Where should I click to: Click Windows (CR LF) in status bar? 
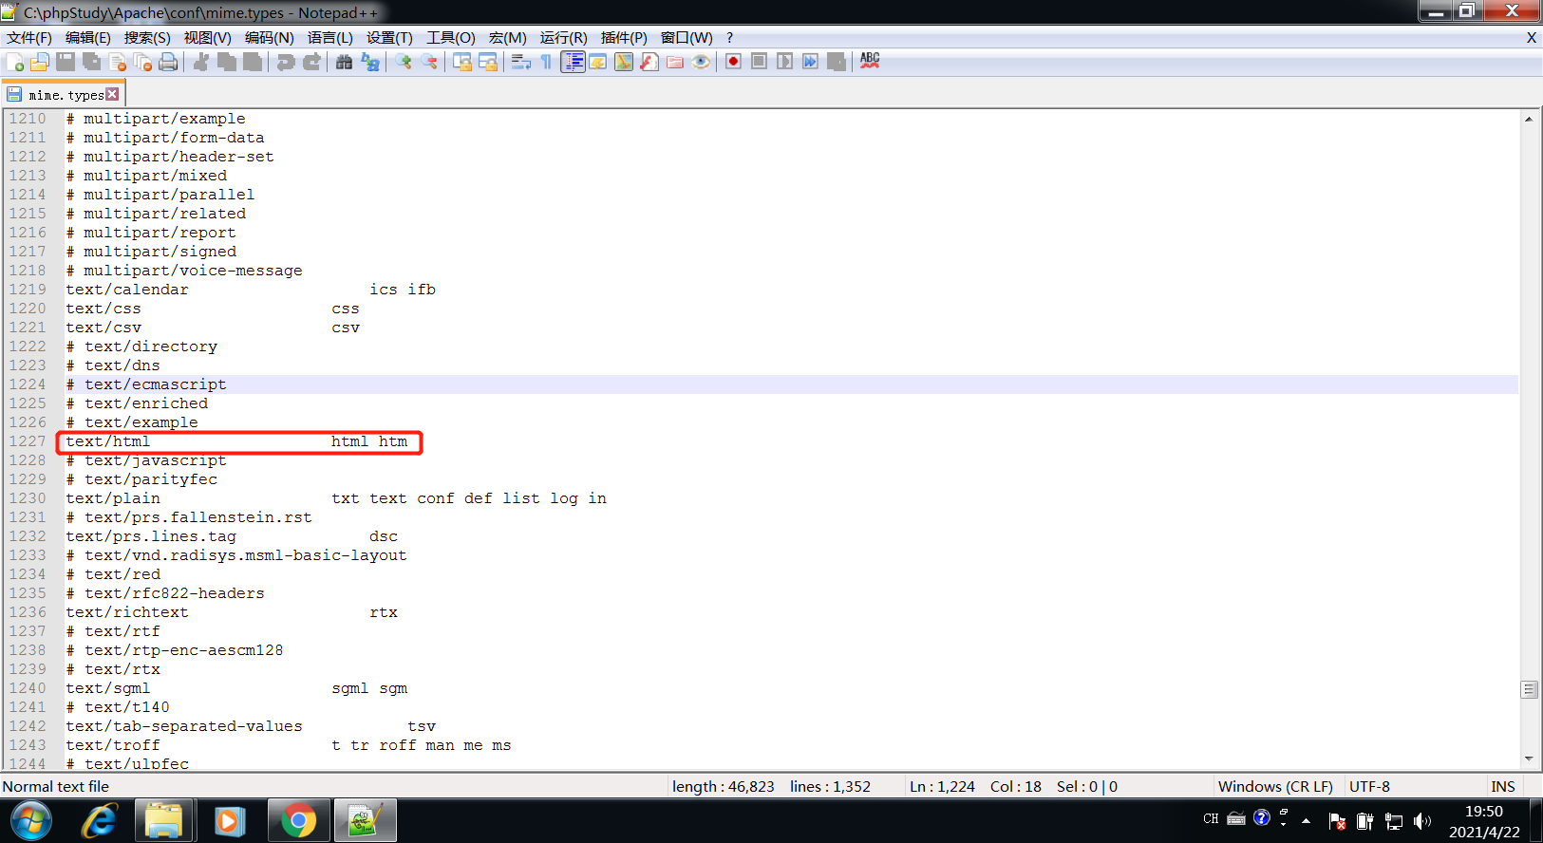[x=1275, y=786]
